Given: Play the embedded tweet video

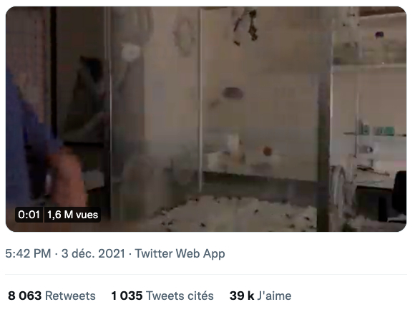Looking at the screenshot, I should click(x=206, y=119).
